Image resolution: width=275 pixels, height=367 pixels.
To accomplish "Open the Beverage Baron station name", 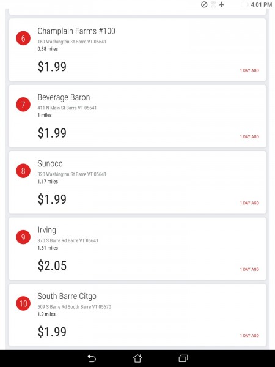I will point(64,97).
